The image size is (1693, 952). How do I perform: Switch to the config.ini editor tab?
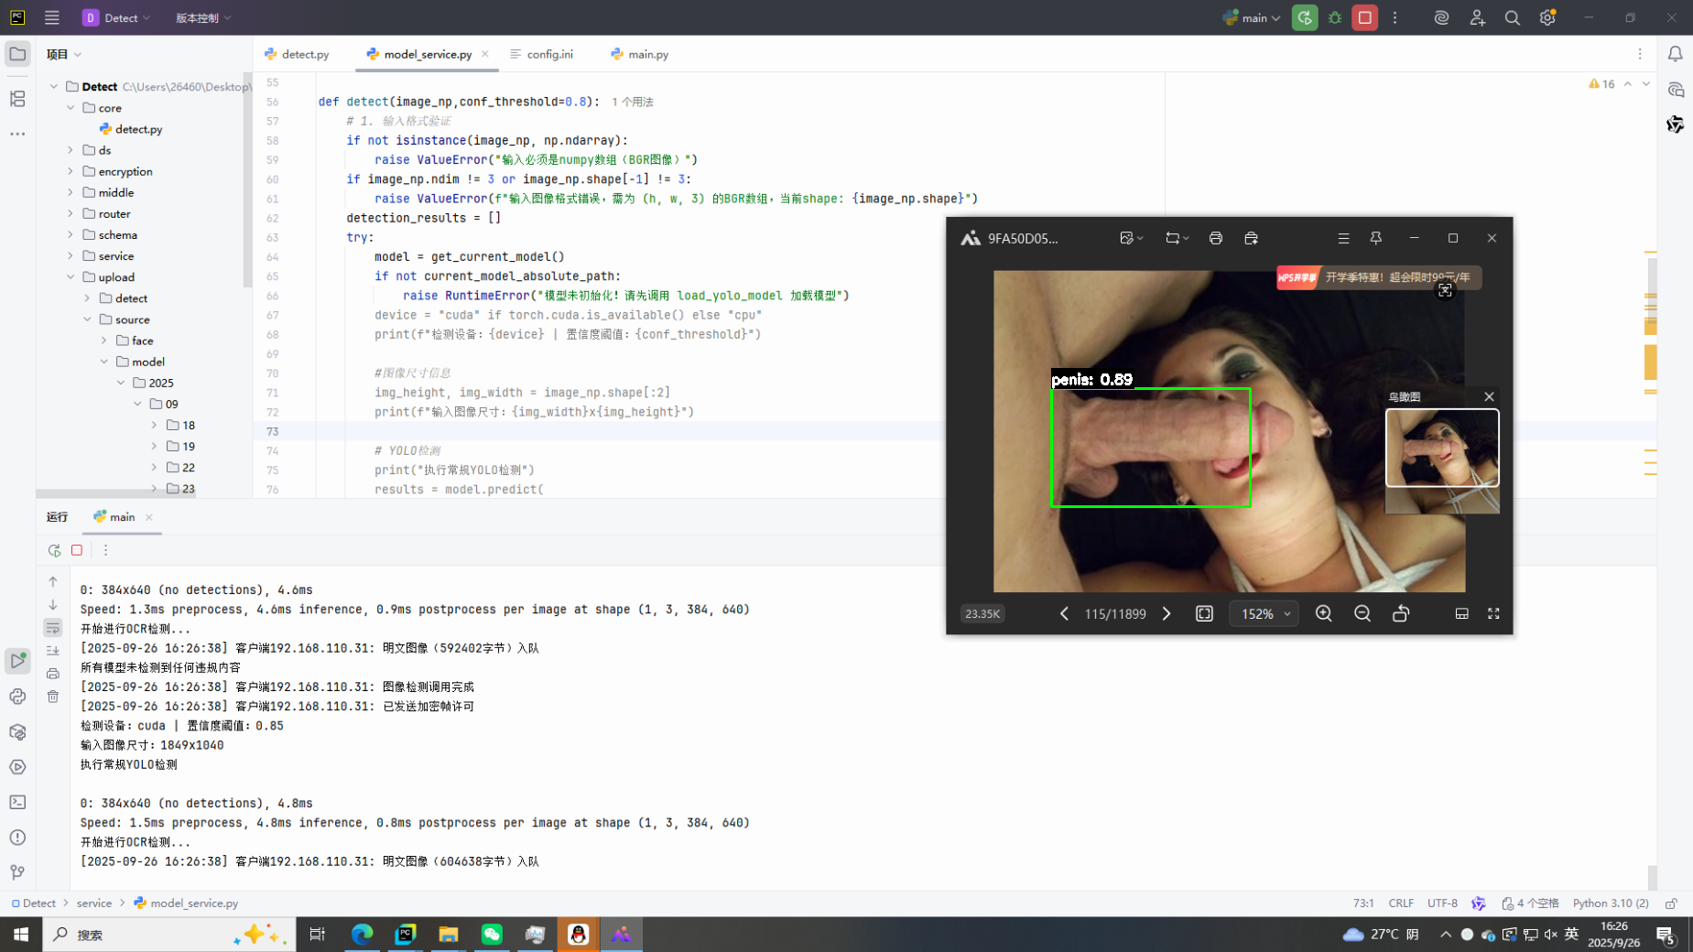click(x=549, y=54)
